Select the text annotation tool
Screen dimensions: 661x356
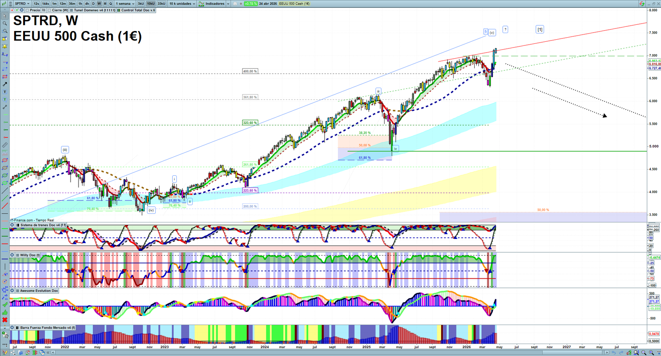tap(5, 92)
